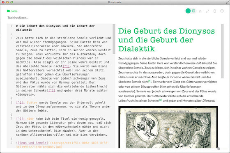230x153 pixels.
Task: Click the magnifier zoom icon at bottom right
Action: [218, 148]
